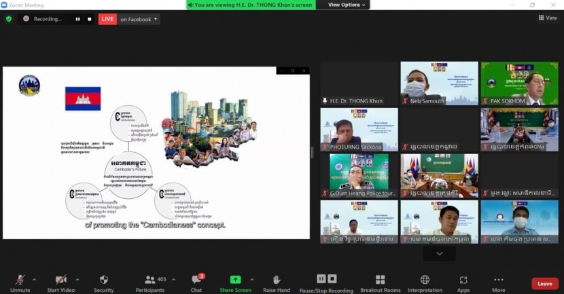Open the Chat panel
Image resolution: width=564 pixels, height=294 pixels.
[196, 280]
